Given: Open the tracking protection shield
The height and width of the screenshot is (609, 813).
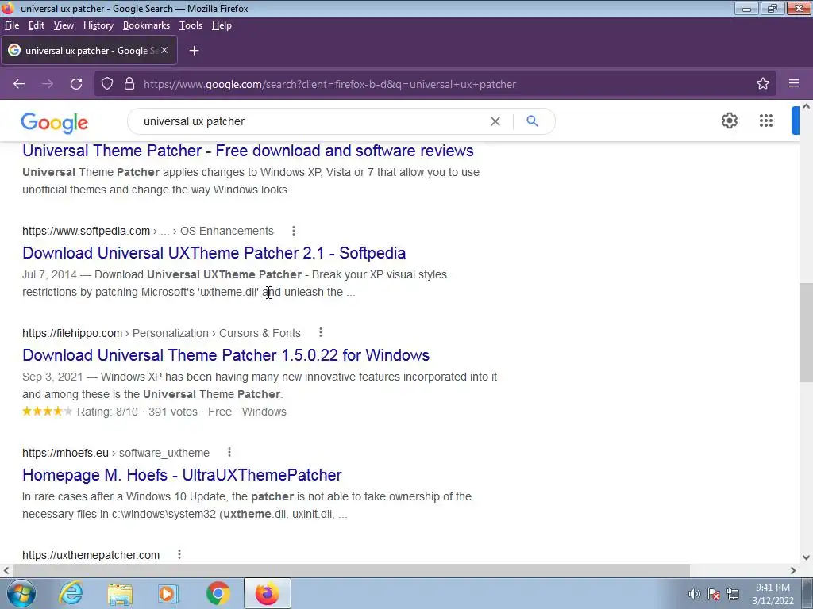Looking at the screenshot, I should pos(107,84).
